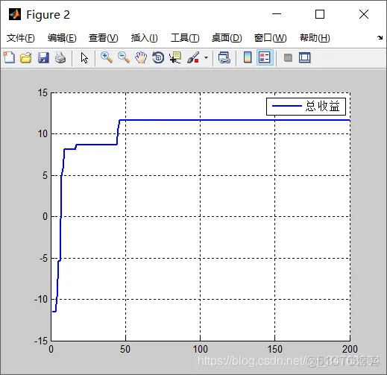This screenshot has height=375, width=387.
Task: Maximize the Figure 2 window
Action: [320, 14]
